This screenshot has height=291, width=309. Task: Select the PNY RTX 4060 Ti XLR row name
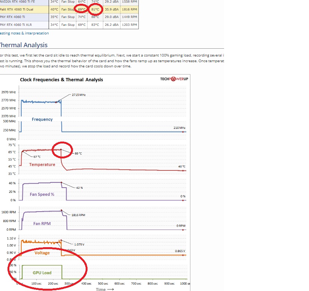click(16, 25)
